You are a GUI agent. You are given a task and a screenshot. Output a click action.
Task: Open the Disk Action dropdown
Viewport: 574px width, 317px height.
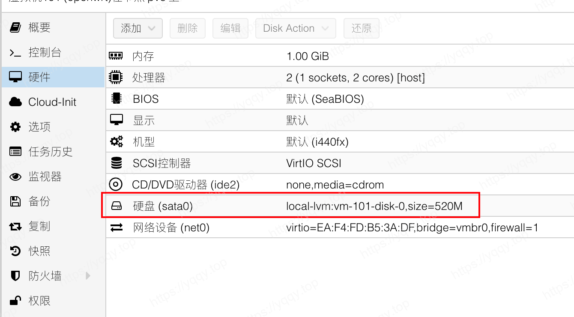pyautogui.click(x=296, y=28)
